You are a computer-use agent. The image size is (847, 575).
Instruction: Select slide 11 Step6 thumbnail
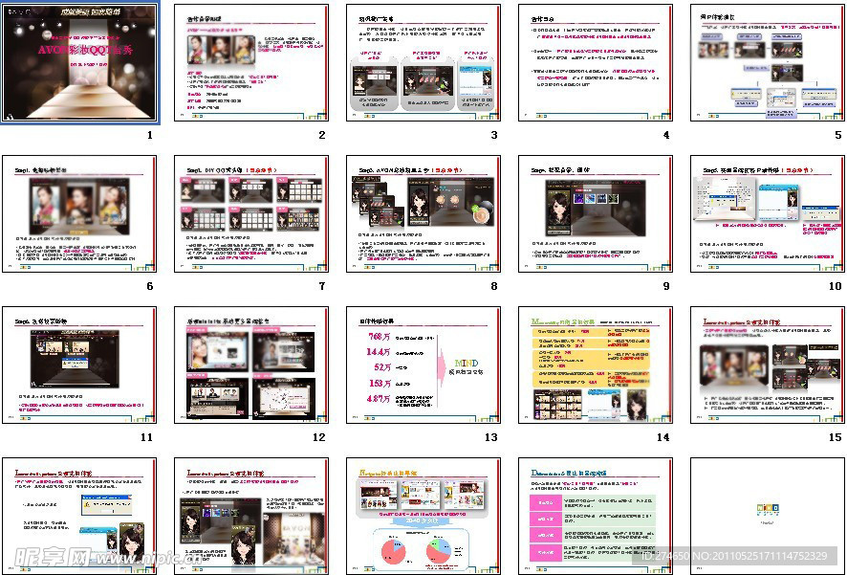(79, 365)
